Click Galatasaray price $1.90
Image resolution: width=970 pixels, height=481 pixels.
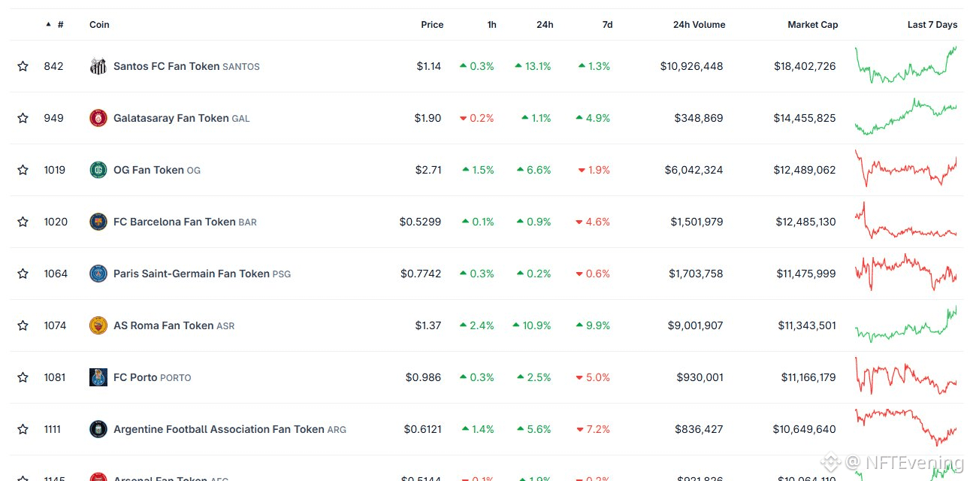click(x=428, y=118)
